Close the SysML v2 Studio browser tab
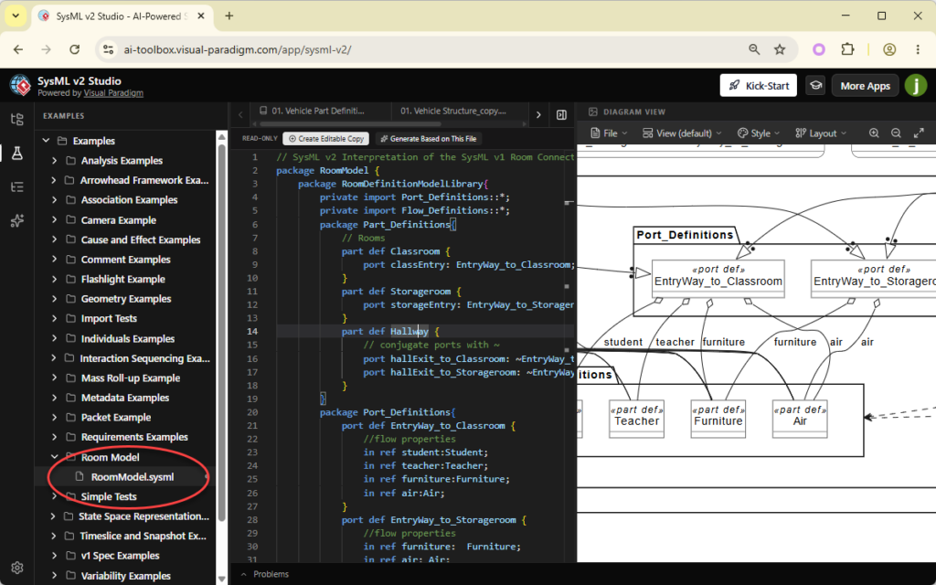This screenshot has height=585, width=936. coord(201,16)
